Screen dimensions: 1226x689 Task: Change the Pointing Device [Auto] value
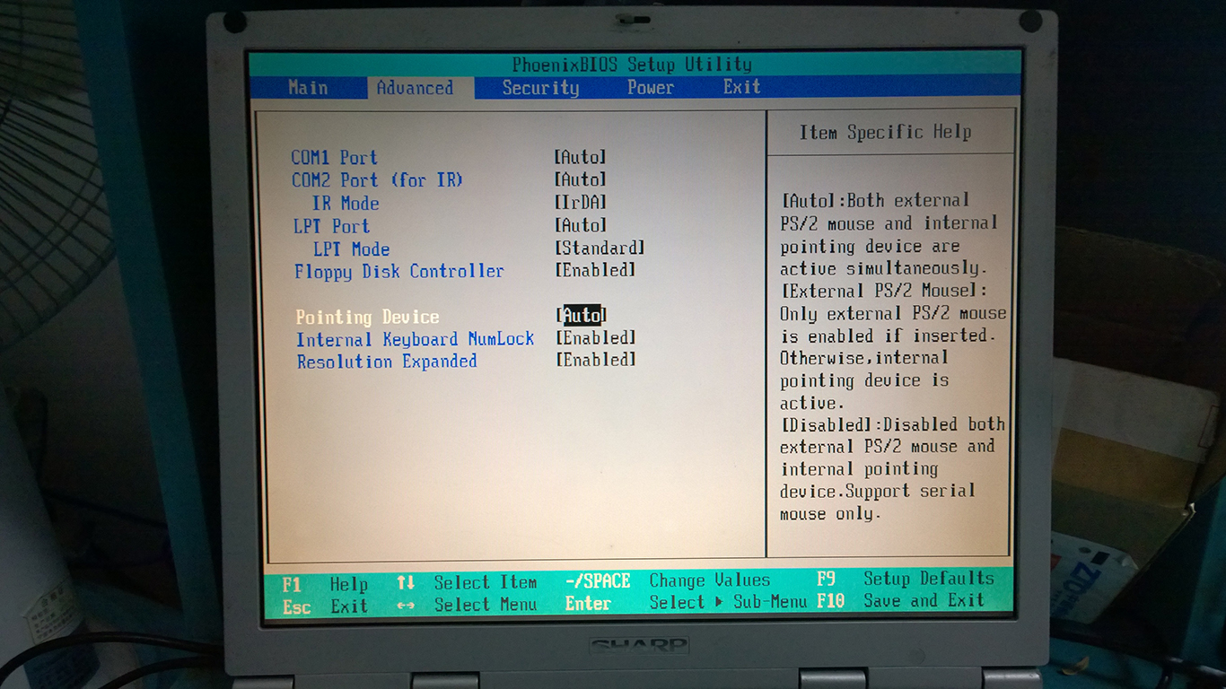582,315
